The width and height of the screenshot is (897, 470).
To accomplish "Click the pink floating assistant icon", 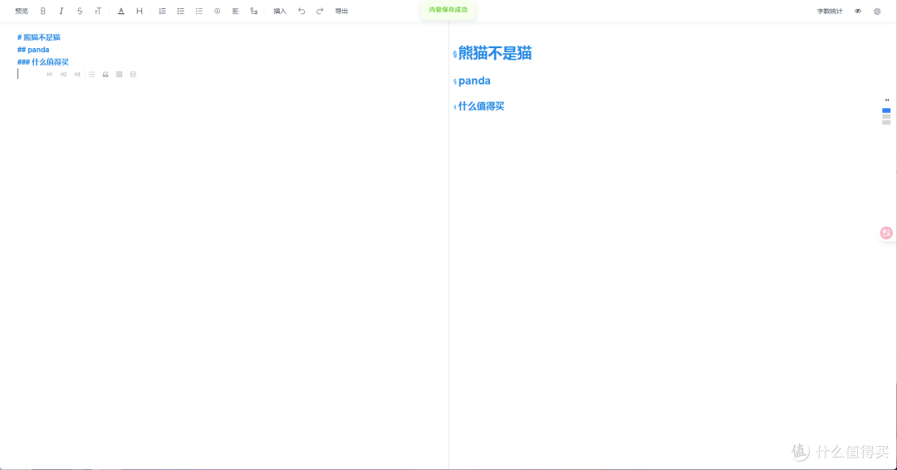I will click(886, 233).
